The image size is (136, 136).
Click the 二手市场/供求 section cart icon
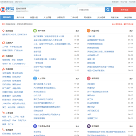pos(35,126)
